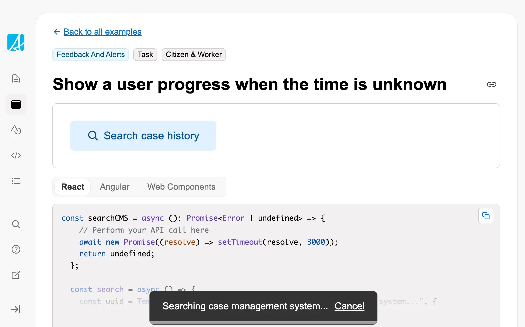Select the React tab
This screenshot has width=525, height=327.
coord(73,187)
